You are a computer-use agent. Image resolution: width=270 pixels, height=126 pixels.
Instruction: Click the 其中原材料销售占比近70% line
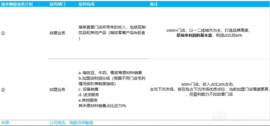point(102,106)
